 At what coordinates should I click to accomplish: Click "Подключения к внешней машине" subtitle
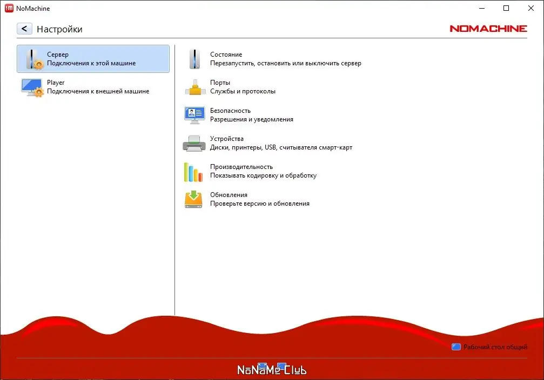tap(98, 92)
